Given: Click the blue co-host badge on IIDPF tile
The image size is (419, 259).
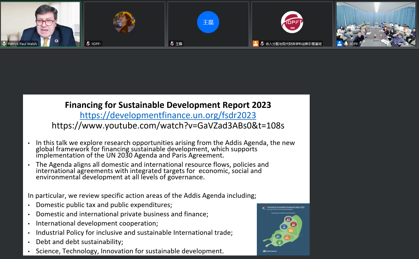Looking at the screenshot, I should 340,44.
